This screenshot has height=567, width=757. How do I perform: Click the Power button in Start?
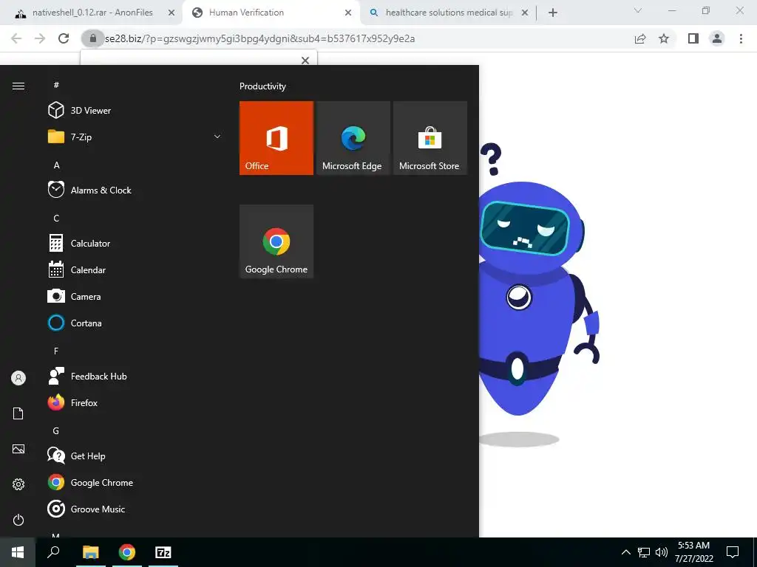[x=18, y=520]
